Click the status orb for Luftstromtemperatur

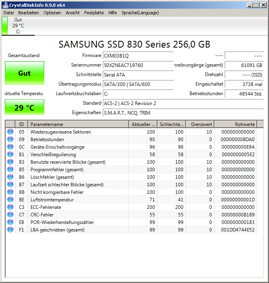(10, 200)
